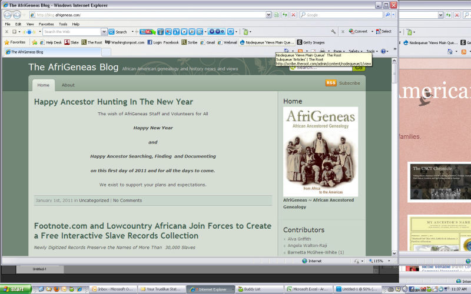The width and height of the screenshot is (471, 294).
Task: Open the Tools command bar dropdown
Action: 372,51
